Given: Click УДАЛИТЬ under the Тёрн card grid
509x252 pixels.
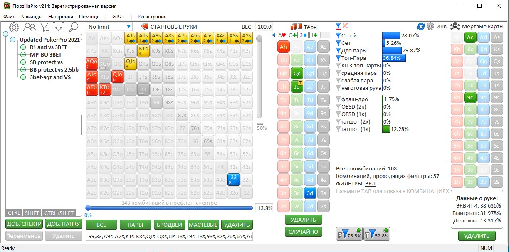Looking at the screenshot, I should pyautogui.click(x=304, y=220).
